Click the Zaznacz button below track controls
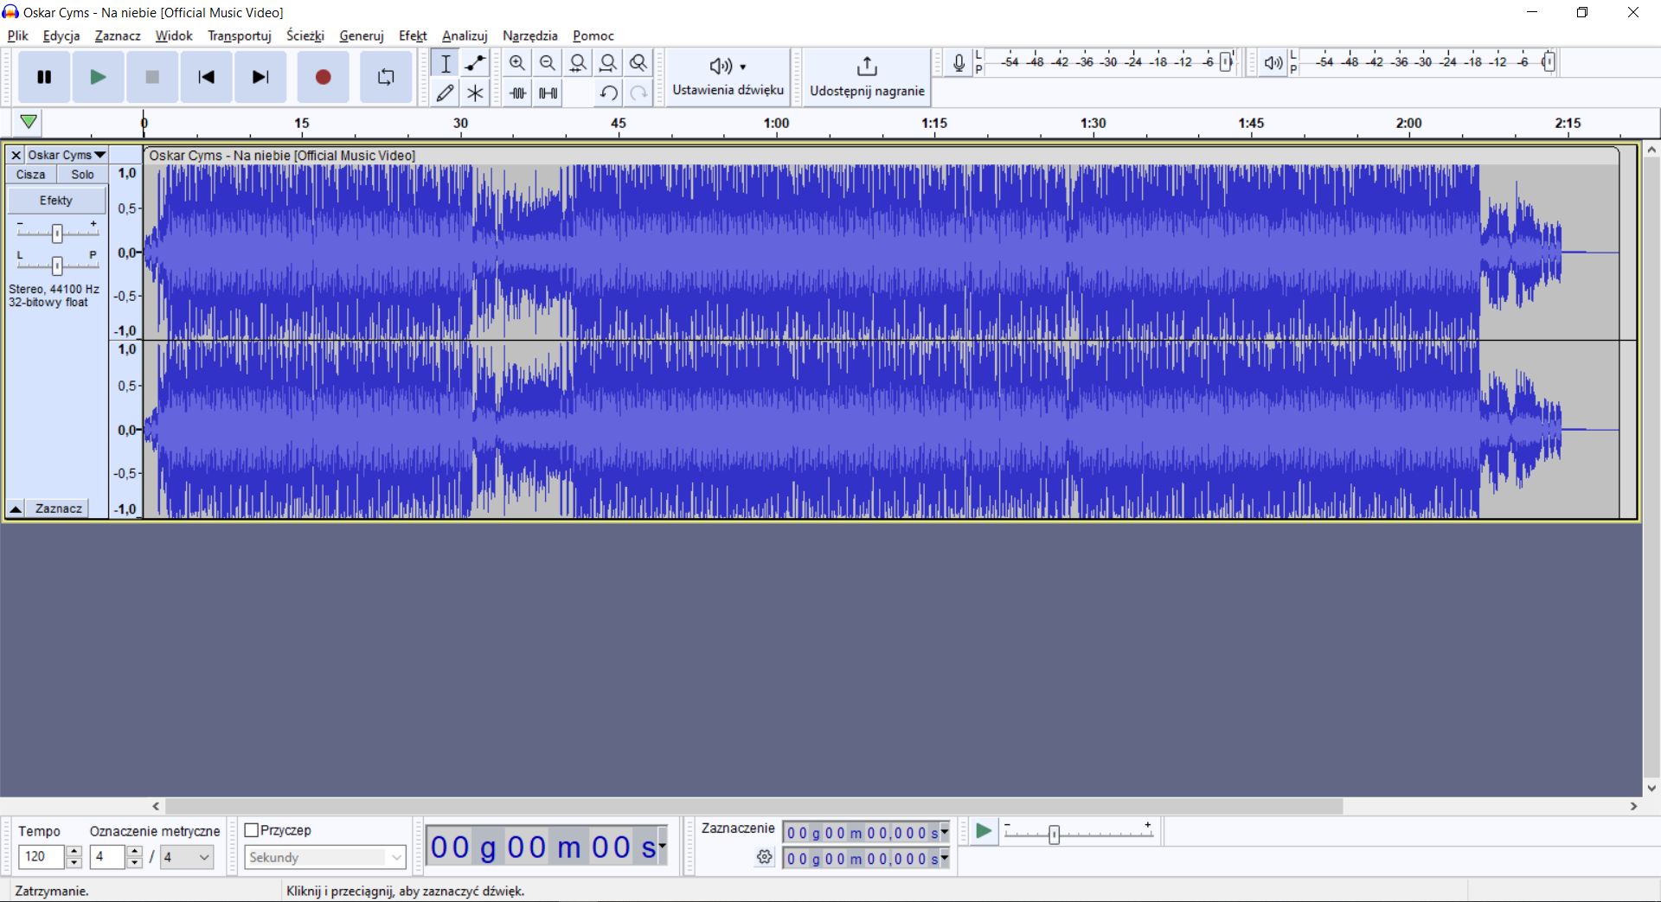 [x=58, y=509]
